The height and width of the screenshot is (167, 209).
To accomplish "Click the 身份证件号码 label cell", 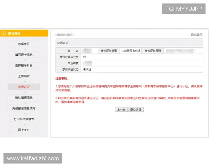I will (x=153, y=51).
